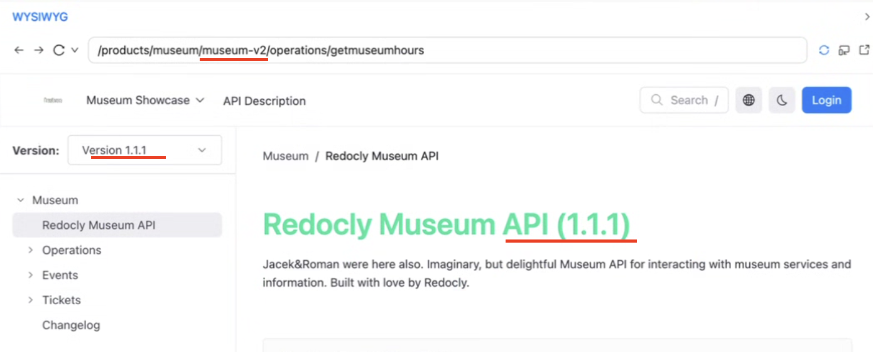Image resolution: width=873 pixels, height=352 pixels.
Task: Open the Version 1.1.1 dropdown
Action: tap(144, 150)
